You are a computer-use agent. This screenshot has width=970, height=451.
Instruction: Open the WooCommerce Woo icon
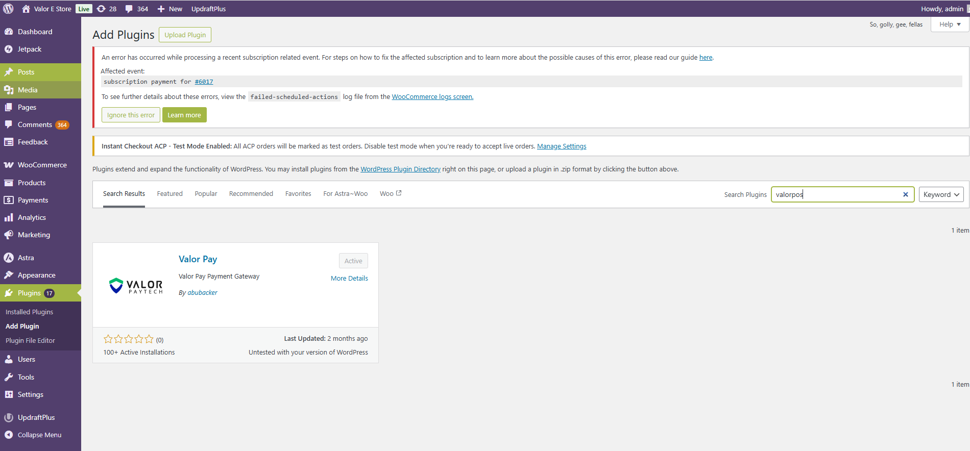pos(9,165)
